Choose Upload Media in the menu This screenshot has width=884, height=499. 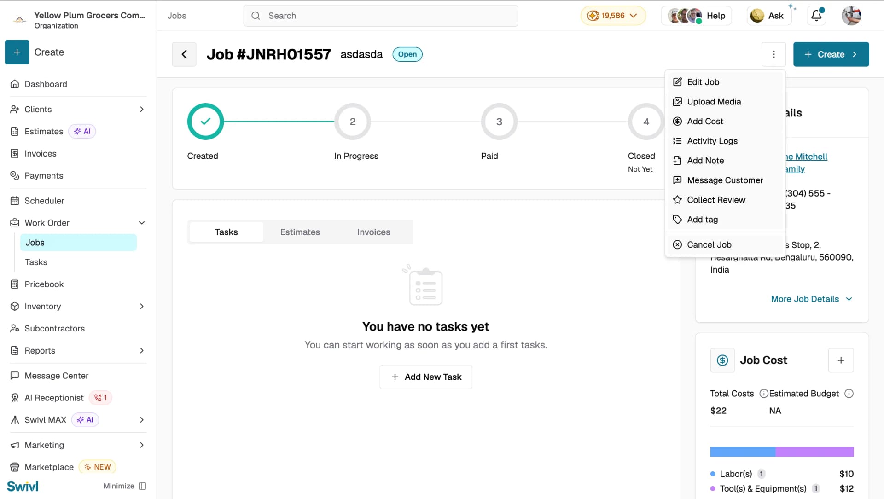click(725, 102)
